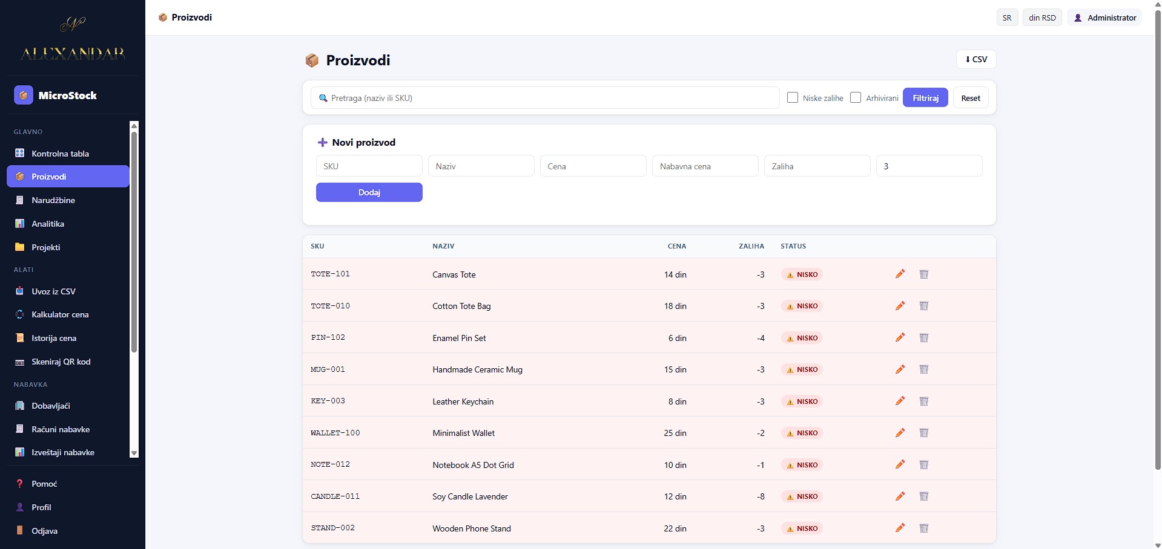This screenshot has width=1162, height=549.
Task: Click the sidebar scrollbar down arrow
Action: point(134,453)
